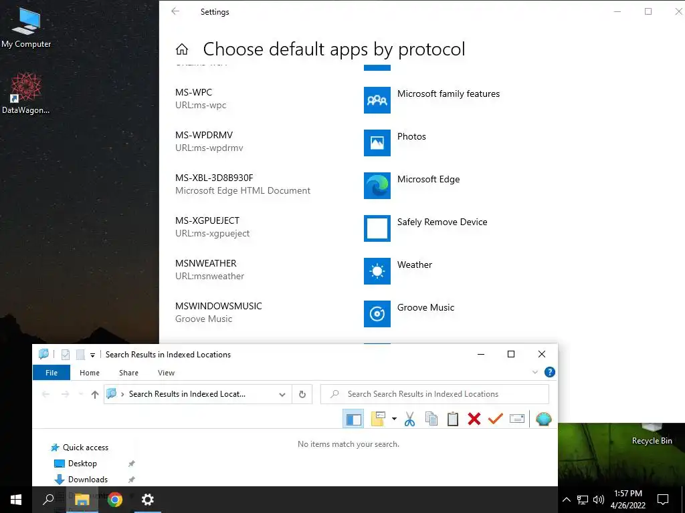Image resolution: width=685 pixels, height=513 pixels.
Task: Click 'No items match your search.' text
Action: tap(348, 444)
